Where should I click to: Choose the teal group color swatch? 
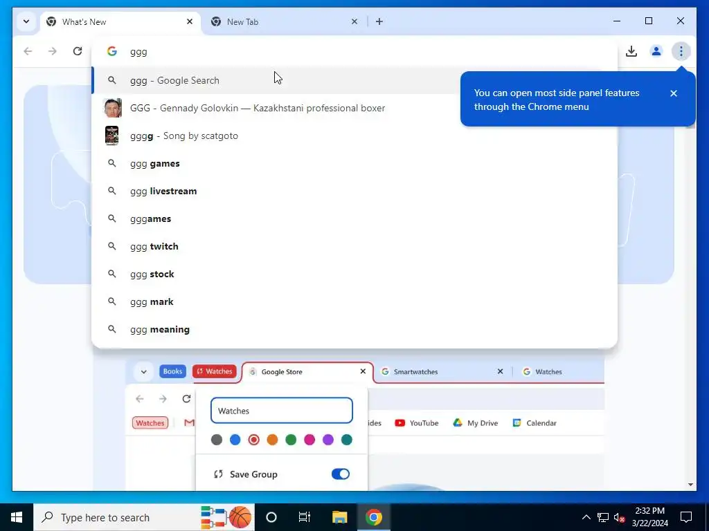(x=347, y=439)
